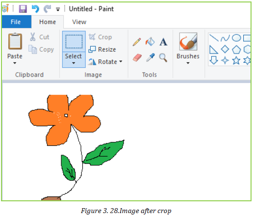Viewport: 253px width, 217px height.
Task: Select the Pencil tool
Action: [x=137, y=42]
